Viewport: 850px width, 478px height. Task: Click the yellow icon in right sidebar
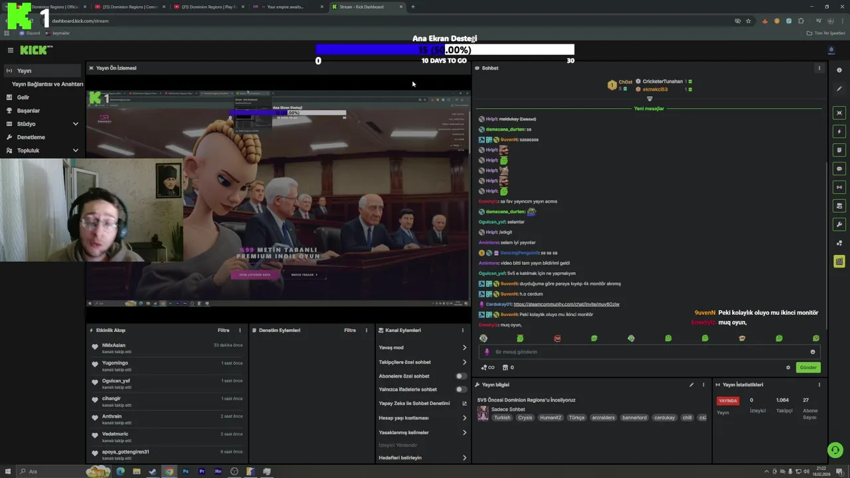coord(839,262)
